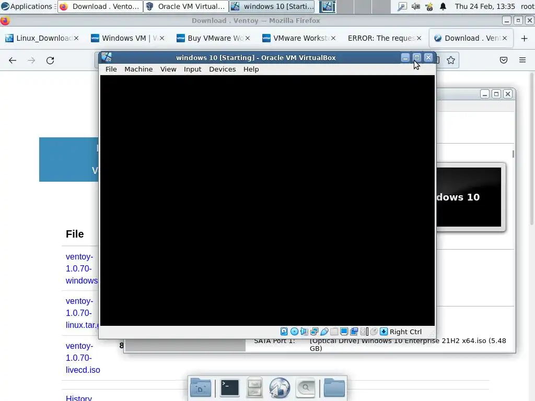The image size is (535, 401).
Task: Click the USB devices status icon
Action: (x=324, y=332)
